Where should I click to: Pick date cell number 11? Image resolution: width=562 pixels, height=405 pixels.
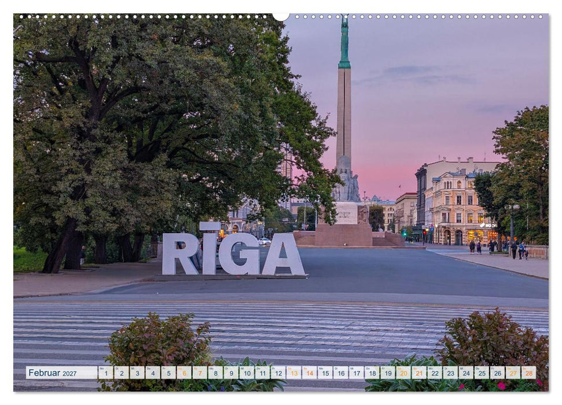(x=263, y=373)
